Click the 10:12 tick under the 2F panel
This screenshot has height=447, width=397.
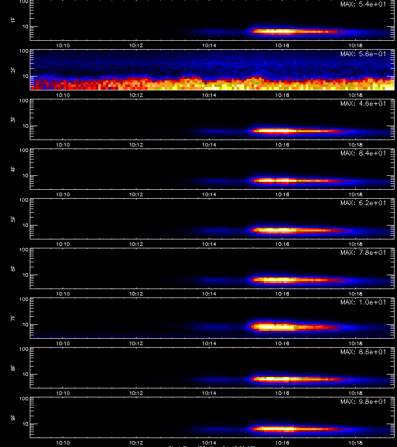tap(136, 95)
